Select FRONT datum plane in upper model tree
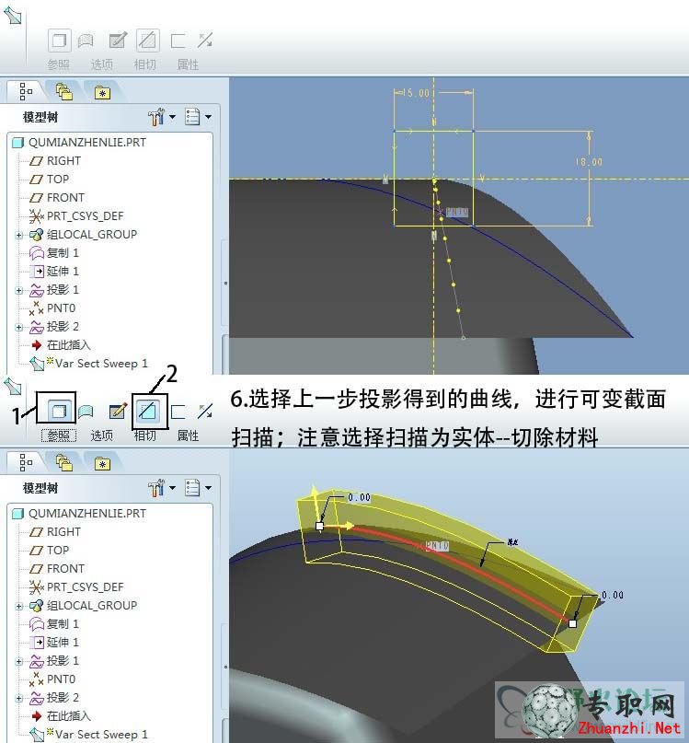689x743 pixels. [57, 198]
